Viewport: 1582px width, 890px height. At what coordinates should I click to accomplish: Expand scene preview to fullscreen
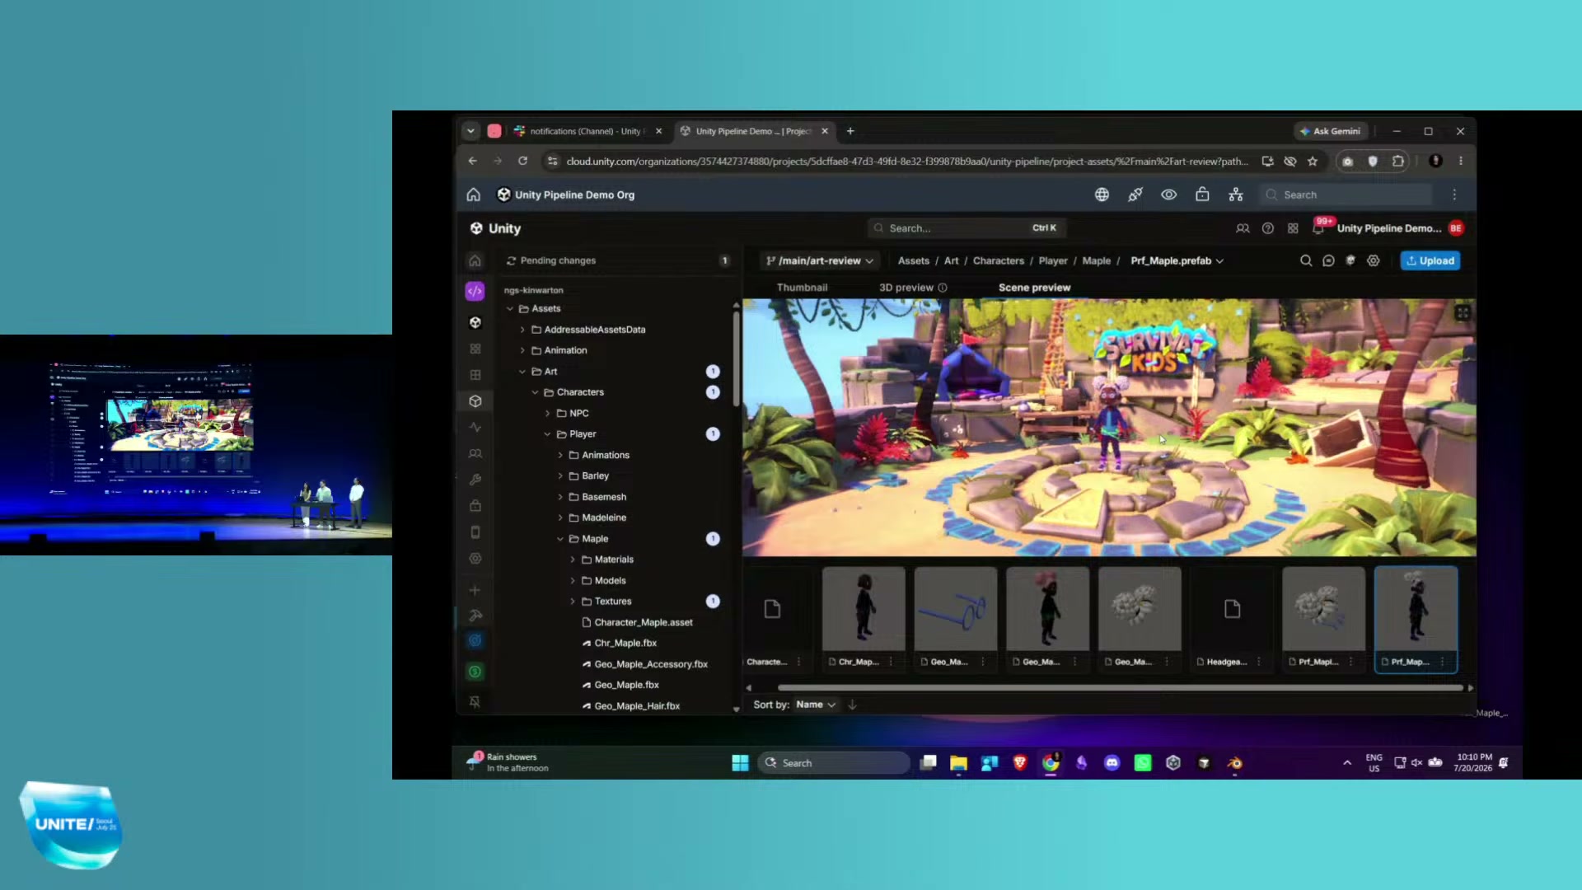click(x=1463, y=313)
